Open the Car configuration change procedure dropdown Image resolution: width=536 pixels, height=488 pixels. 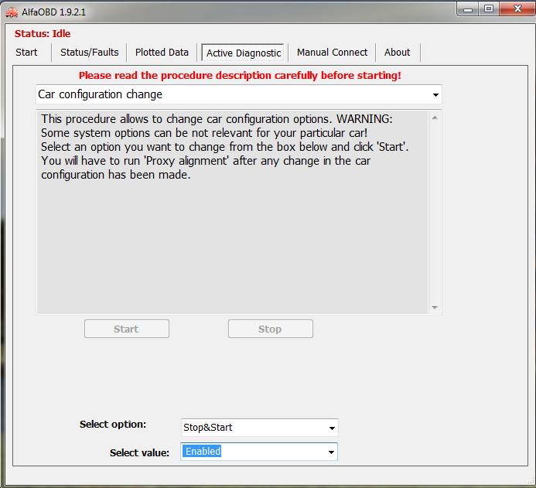point(238,94)
